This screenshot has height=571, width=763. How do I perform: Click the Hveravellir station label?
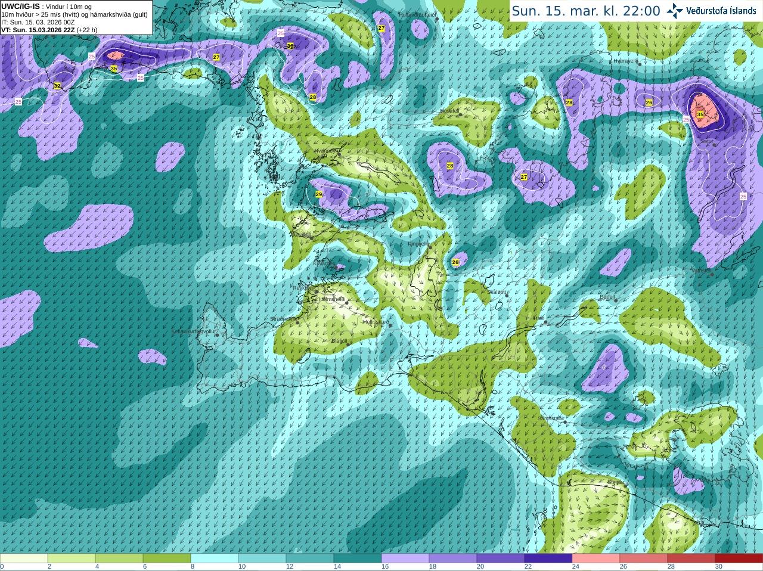[625, 61]
